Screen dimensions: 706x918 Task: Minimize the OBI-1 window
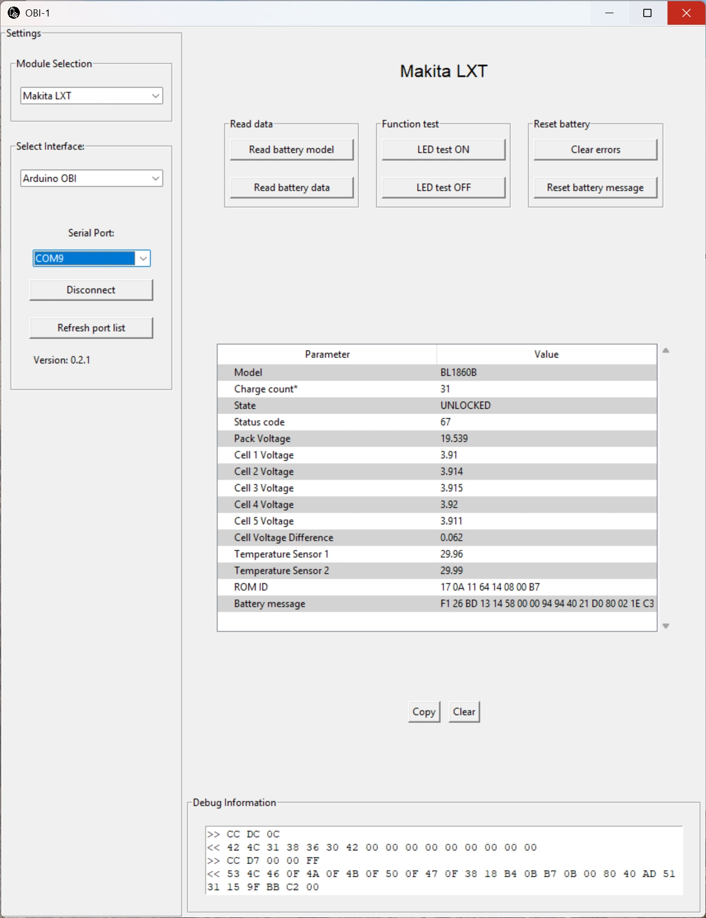(609, 13)
